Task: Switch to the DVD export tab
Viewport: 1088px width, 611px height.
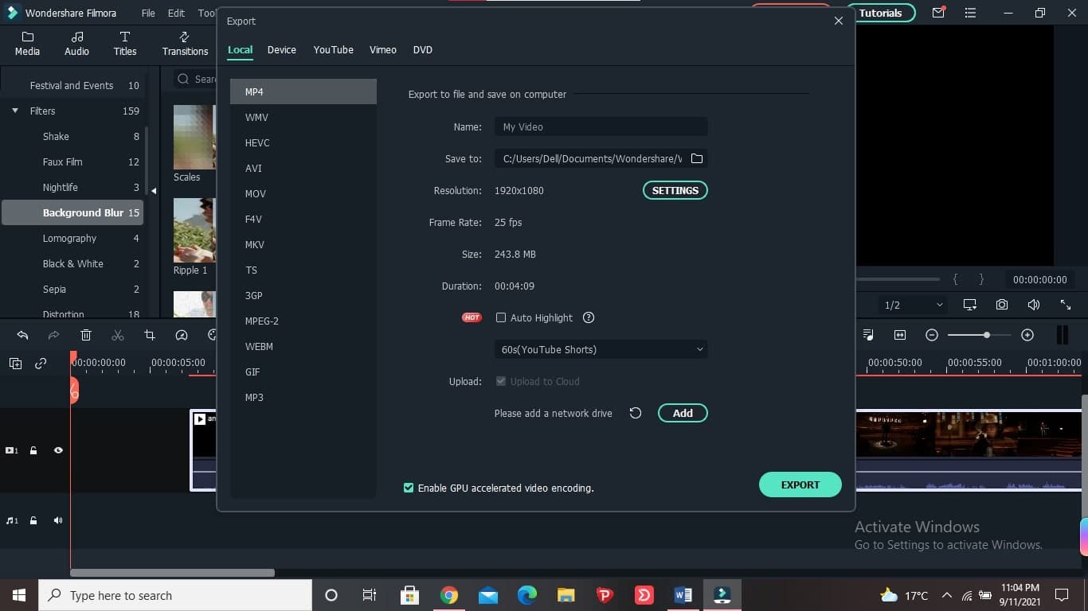Action: [x=423, y=49]
